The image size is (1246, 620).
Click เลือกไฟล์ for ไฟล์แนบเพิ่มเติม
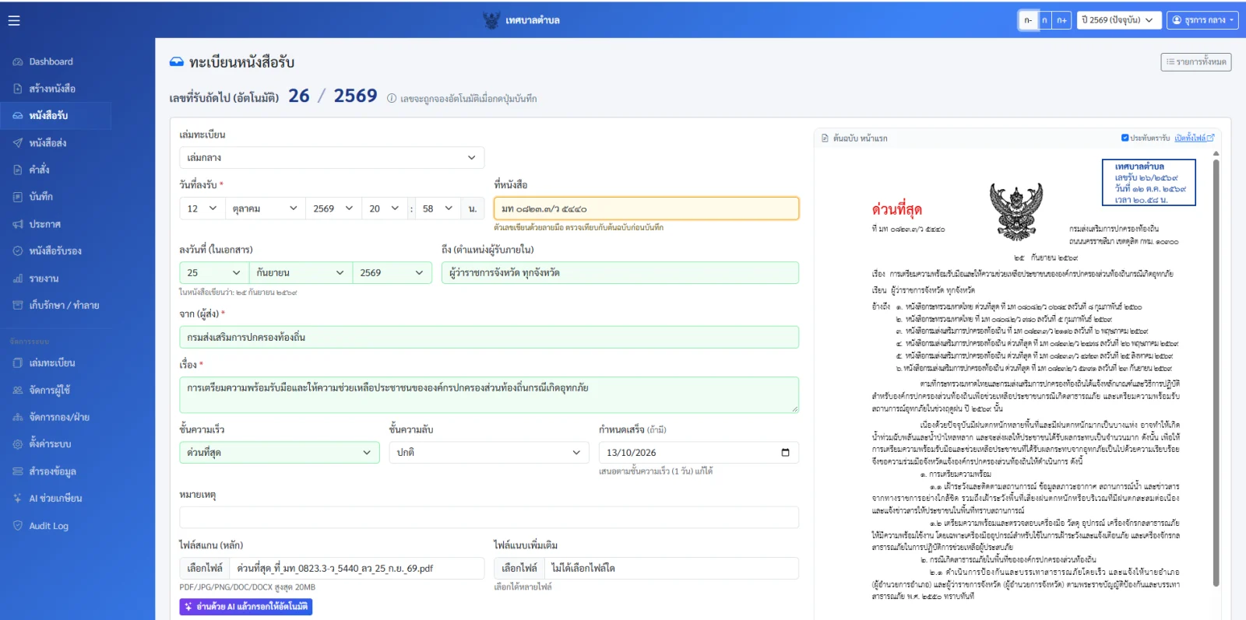point(519,569)
